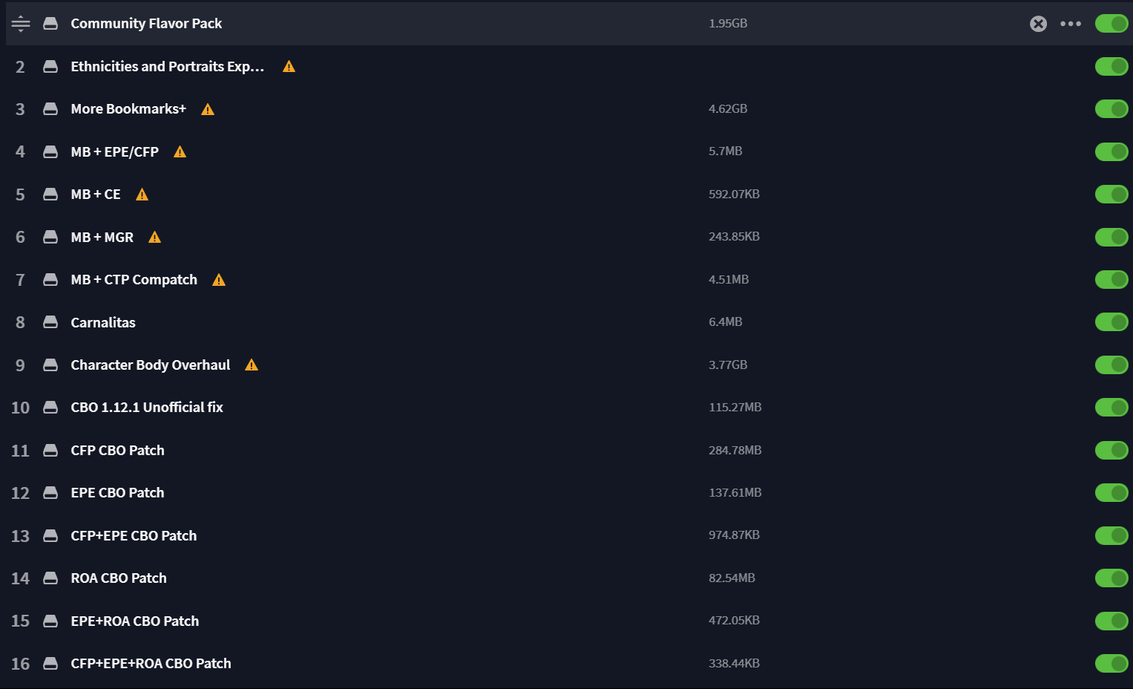The width and height of the screenshot is (1133, 689).
Task: Disable the ROA CBO Patch toggle
Action: click(x=1111, y=578)
